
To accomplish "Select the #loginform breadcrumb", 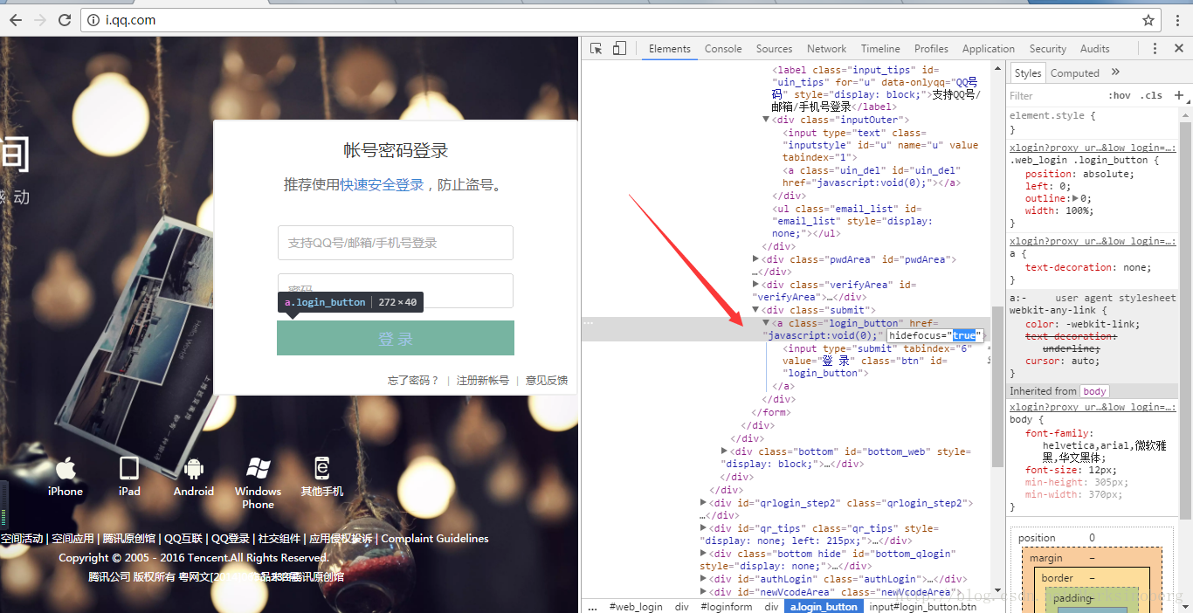I will (x=726, y=606).
